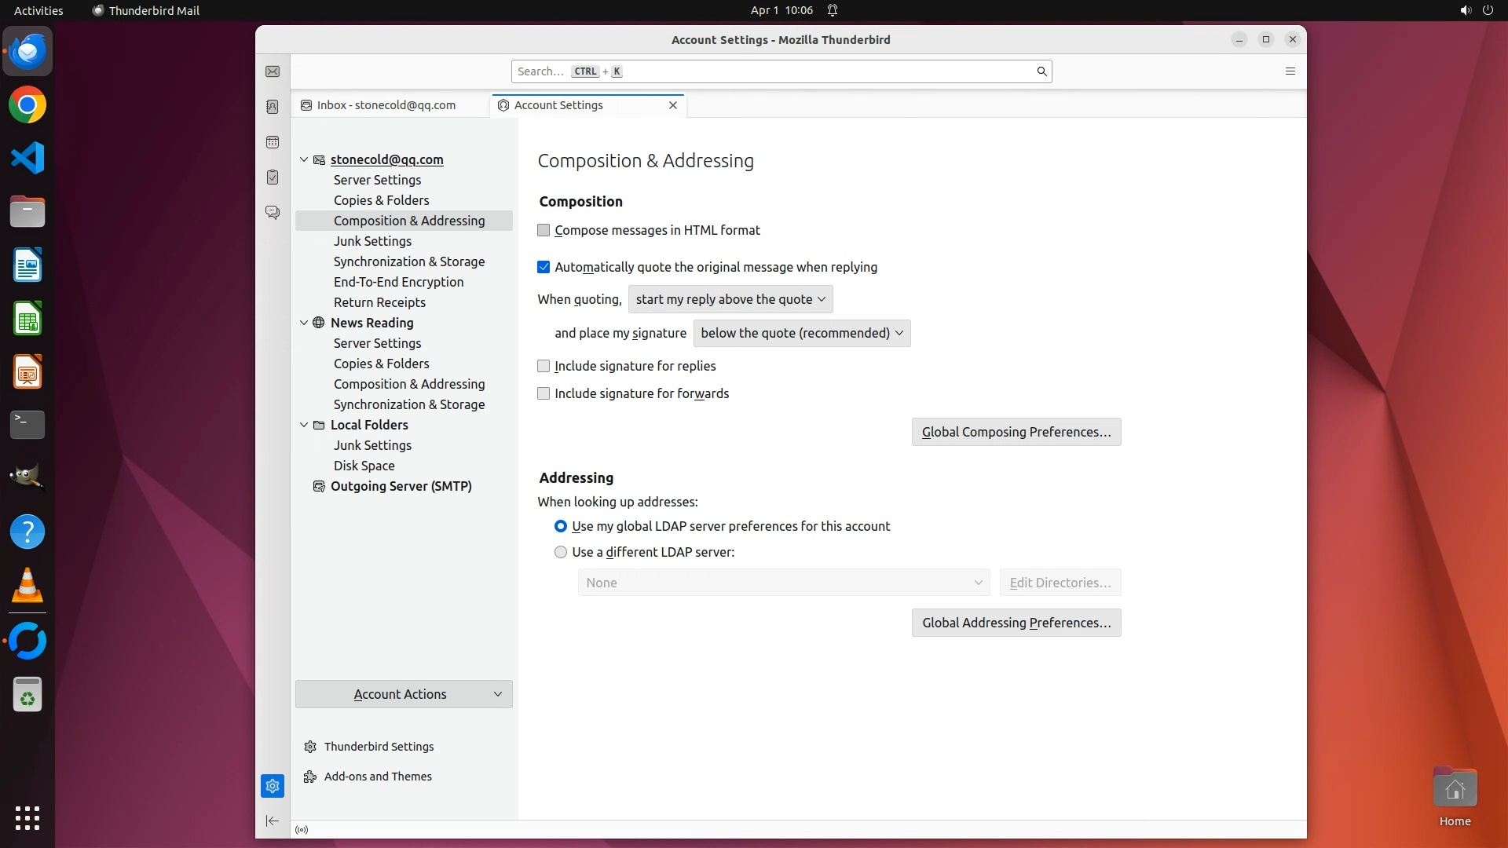Click Global Composing Preferences button
The image size is (1508, 848).
tap(1016, 432)
